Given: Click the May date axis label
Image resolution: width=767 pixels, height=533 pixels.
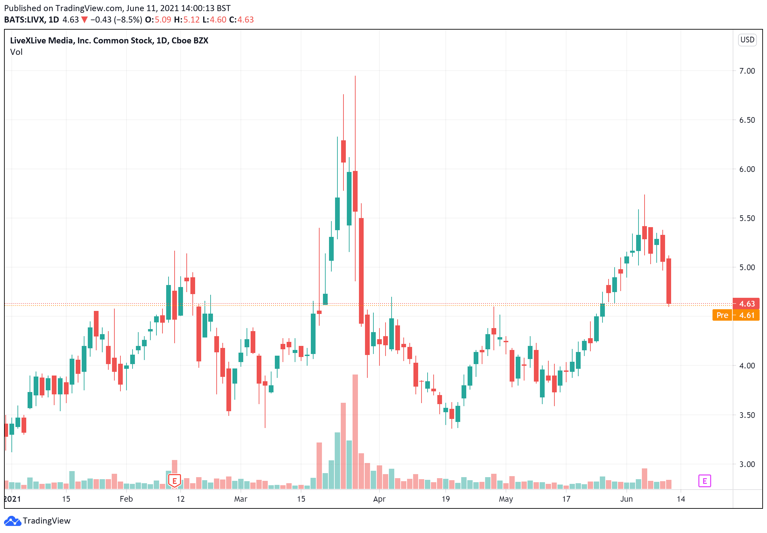Looking at the screenshot, I should (506, 499).
